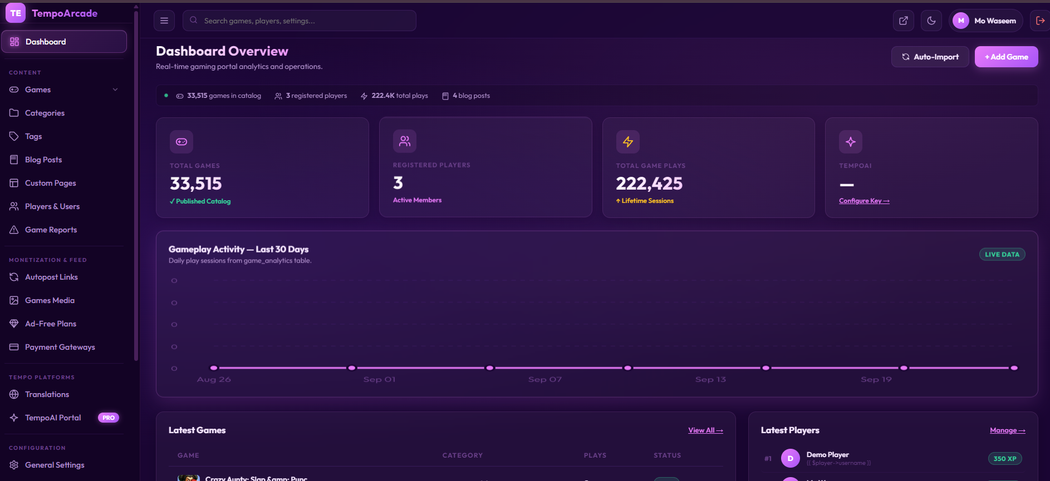Click the Total Games controller icon
Image resolution: width=1050 pixels, height=481 pixels.
181,142
